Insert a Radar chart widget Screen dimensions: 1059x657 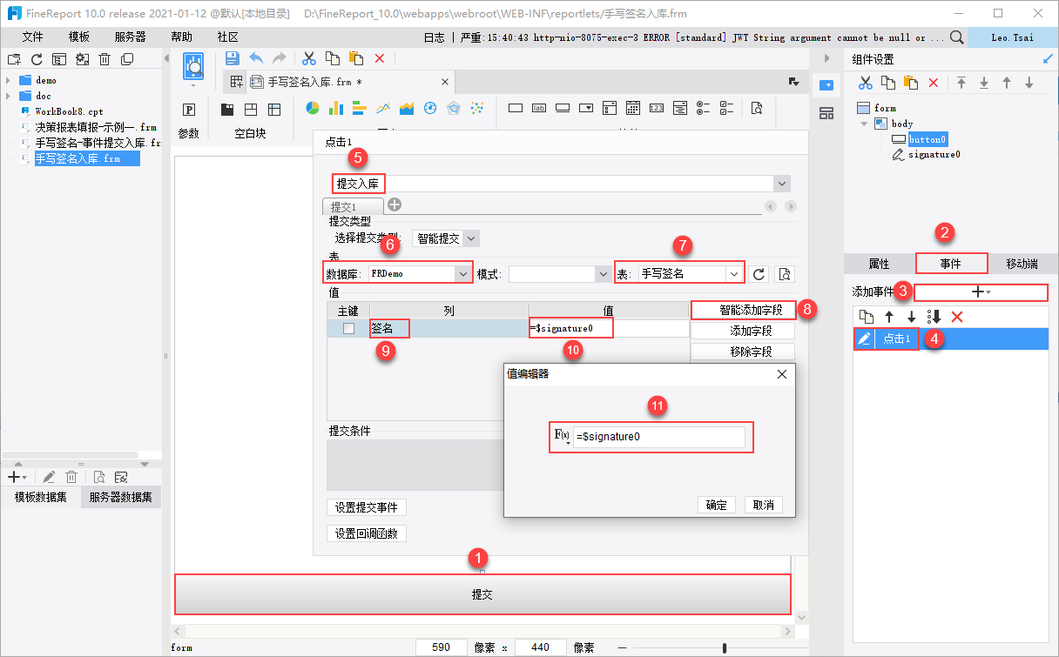pos(453,109)
